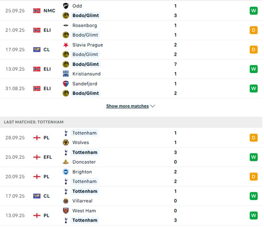The height and width of the screenshot is (227, 264).
Task: Select the green W badge for Odd match
Action: point(253,11)
